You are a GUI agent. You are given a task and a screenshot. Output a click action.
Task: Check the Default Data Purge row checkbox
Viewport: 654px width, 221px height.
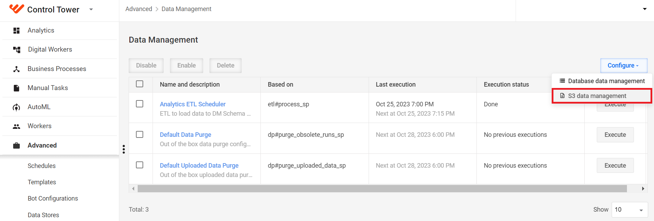(x=140, y=134)
